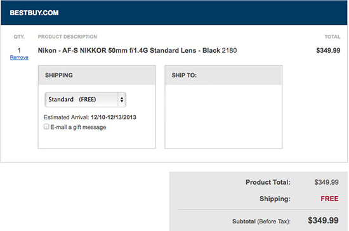The height and width of the screenshot is (231, 349).
Task: Click the quantity value 1
Action: pos(19,50)
